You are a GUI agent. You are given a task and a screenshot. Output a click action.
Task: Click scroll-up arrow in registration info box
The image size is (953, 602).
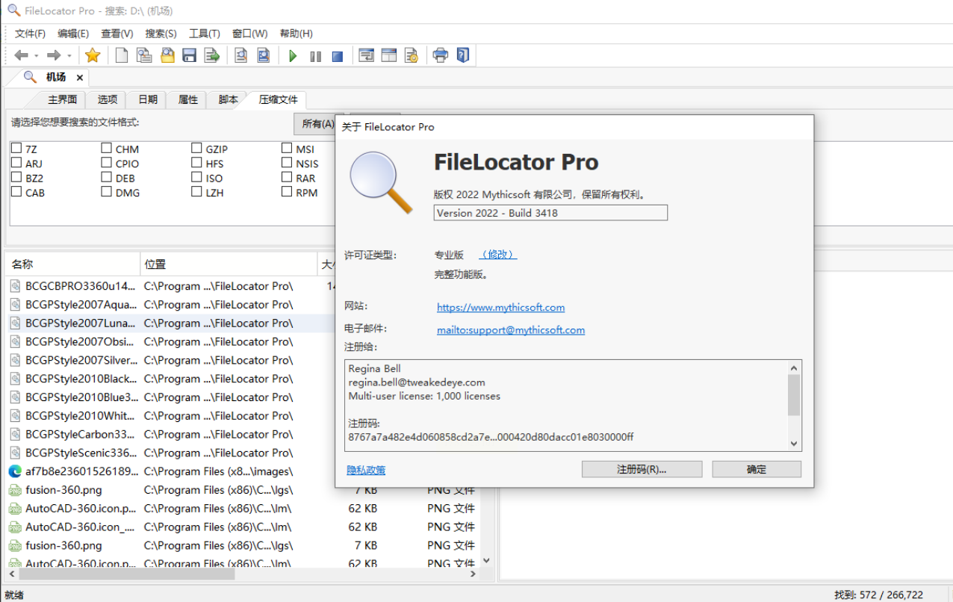click(x=794, y=367)
